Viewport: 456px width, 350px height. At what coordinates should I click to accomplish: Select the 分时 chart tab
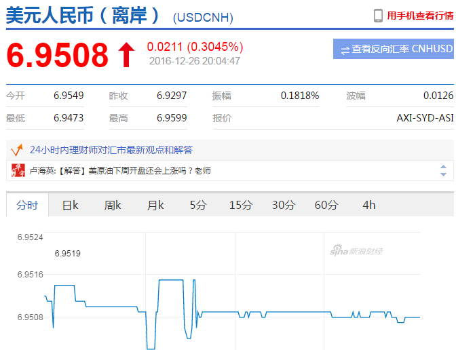coord(27,206)
